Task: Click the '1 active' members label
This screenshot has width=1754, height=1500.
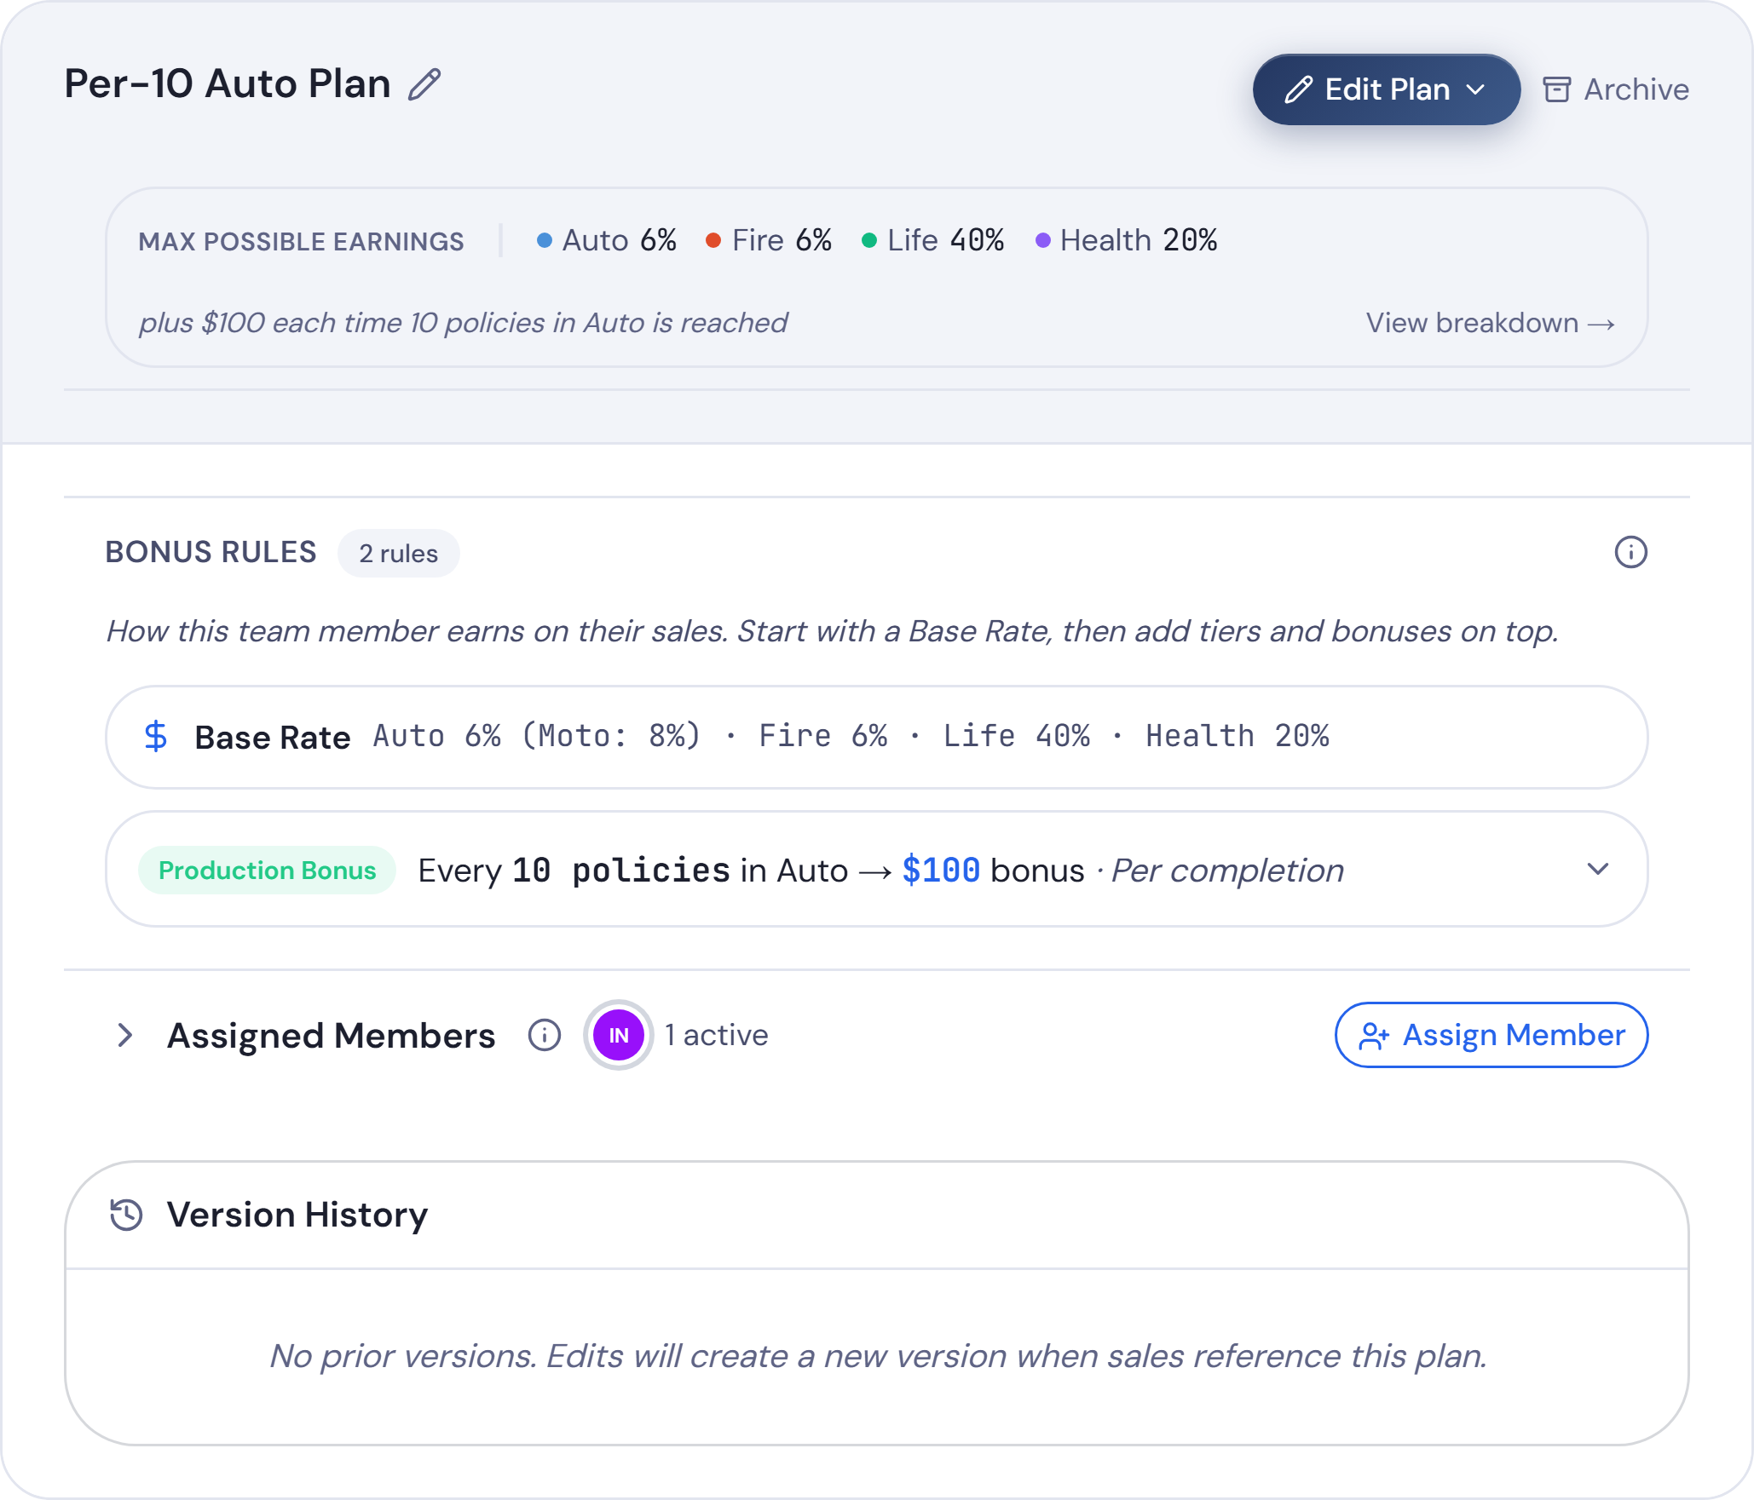Action: [717, 1035]
